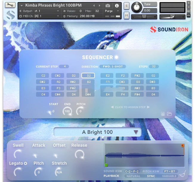Screen dimensions: 195x182
Task: Select sequencer step G#2
Action: point(42,82)
